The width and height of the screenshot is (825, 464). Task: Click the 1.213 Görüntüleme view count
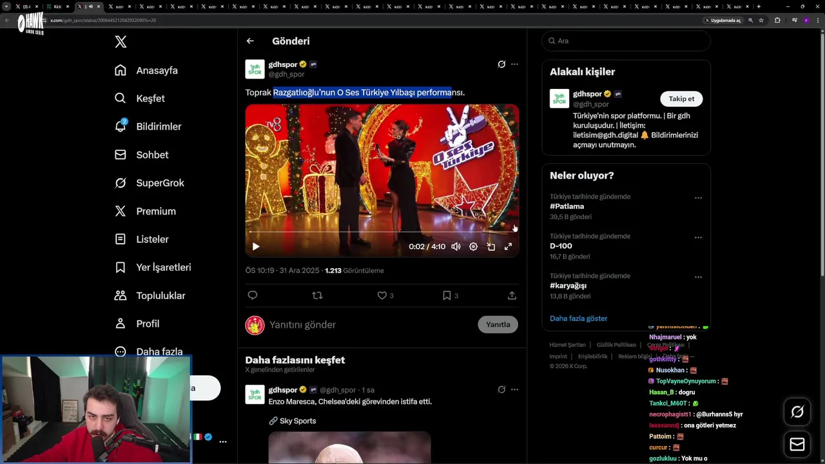coord(354,271)
